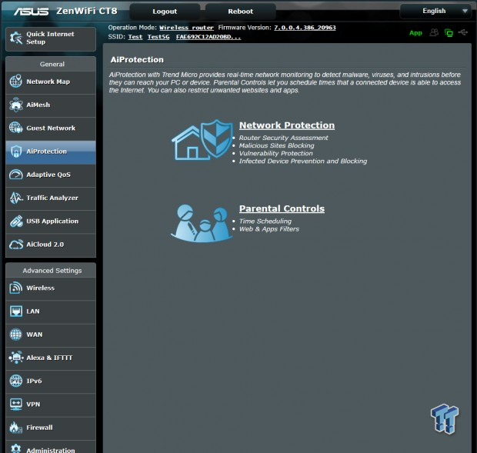Viewport: 477px width, 453px height.
Task: Open the Parental Controls link
Action: point(282,208)
